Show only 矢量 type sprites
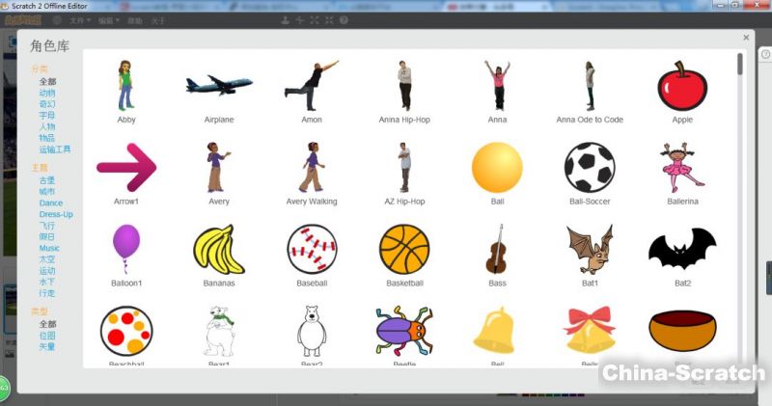 pos(47,347)
